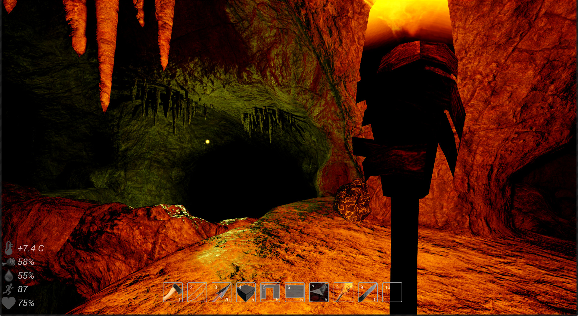Select the stone block item in slot 4
The width and height of the screenshot is (578, 316).
click(x=246, y=292)
